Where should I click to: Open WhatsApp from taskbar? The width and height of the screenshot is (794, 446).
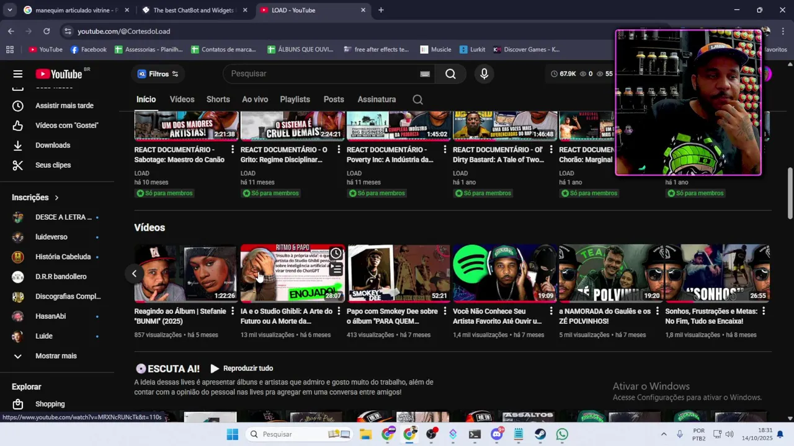(562, 434)
